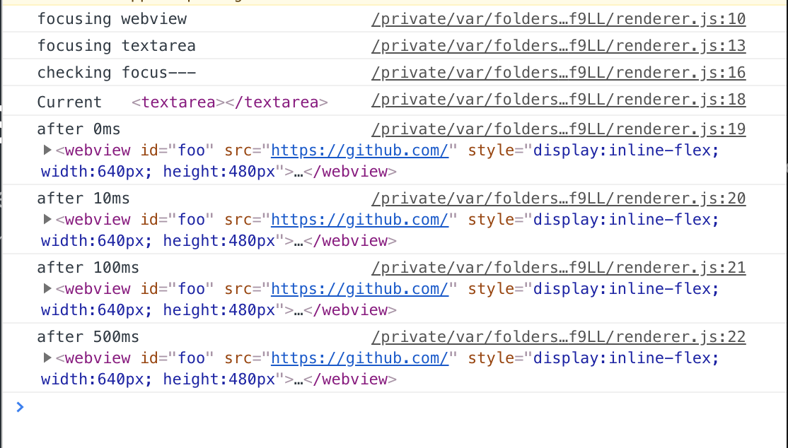Follow github.com link in 'after 0ms' entry

click(x=359, y=151)
